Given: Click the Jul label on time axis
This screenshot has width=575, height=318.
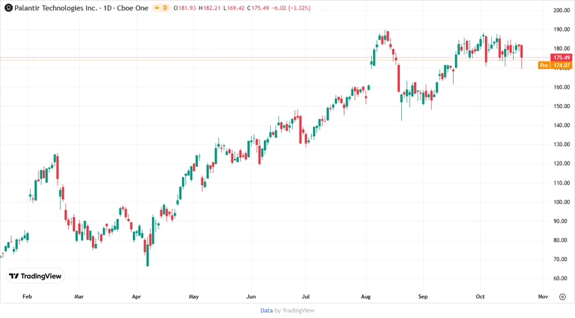Looking at the screenshot, I should (305, 296).
